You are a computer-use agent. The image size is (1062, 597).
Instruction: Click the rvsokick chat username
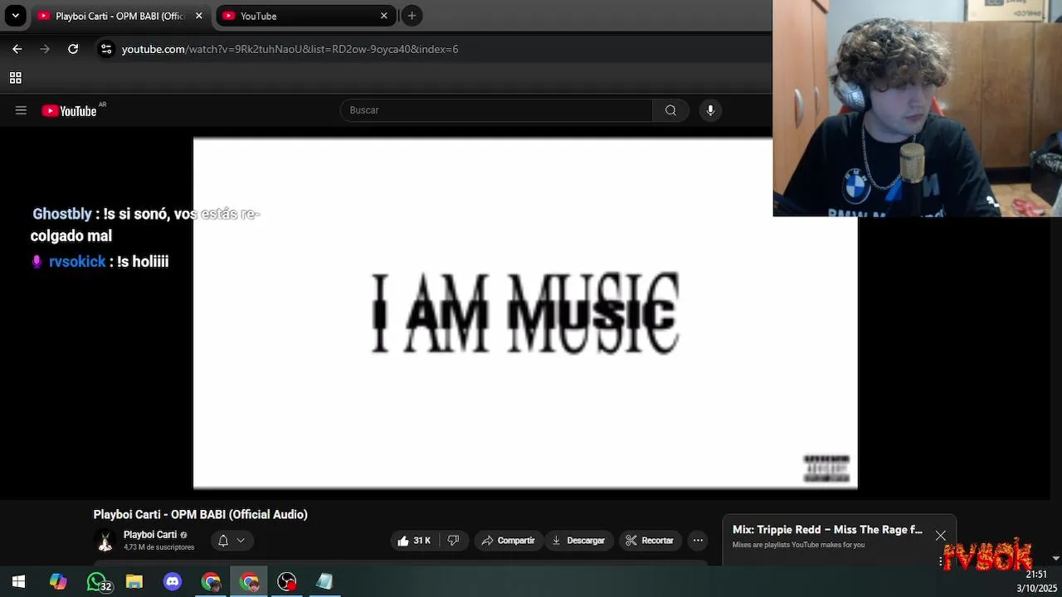coord(77,262)
